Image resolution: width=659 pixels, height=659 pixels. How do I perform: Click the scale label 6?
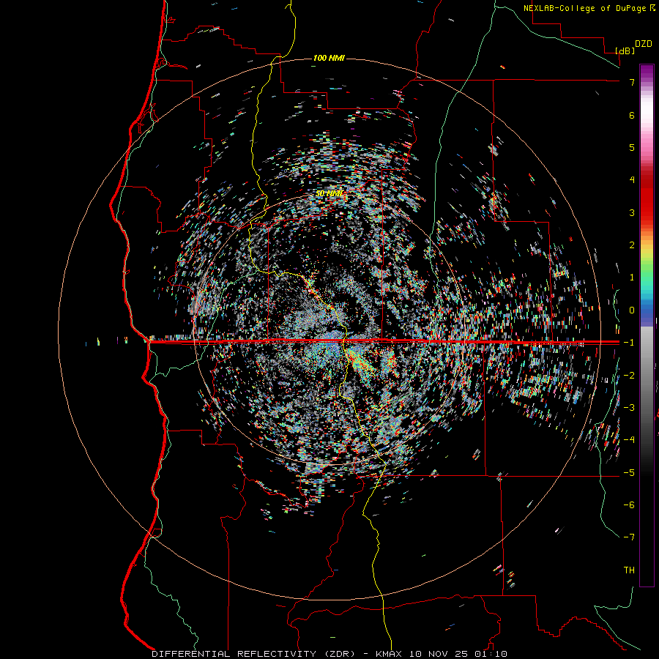pos(632,115)
